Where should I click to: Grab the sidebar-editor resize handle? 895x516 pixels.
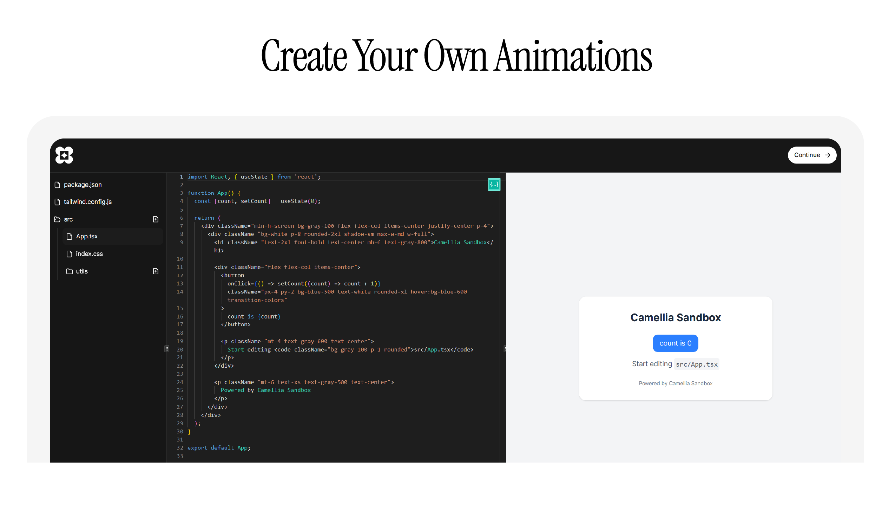(167, 349)
